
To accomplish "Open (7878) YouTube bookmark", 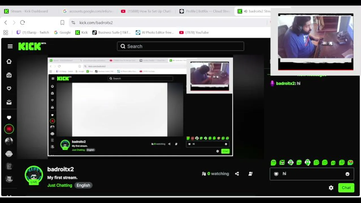I will [194, 32].
